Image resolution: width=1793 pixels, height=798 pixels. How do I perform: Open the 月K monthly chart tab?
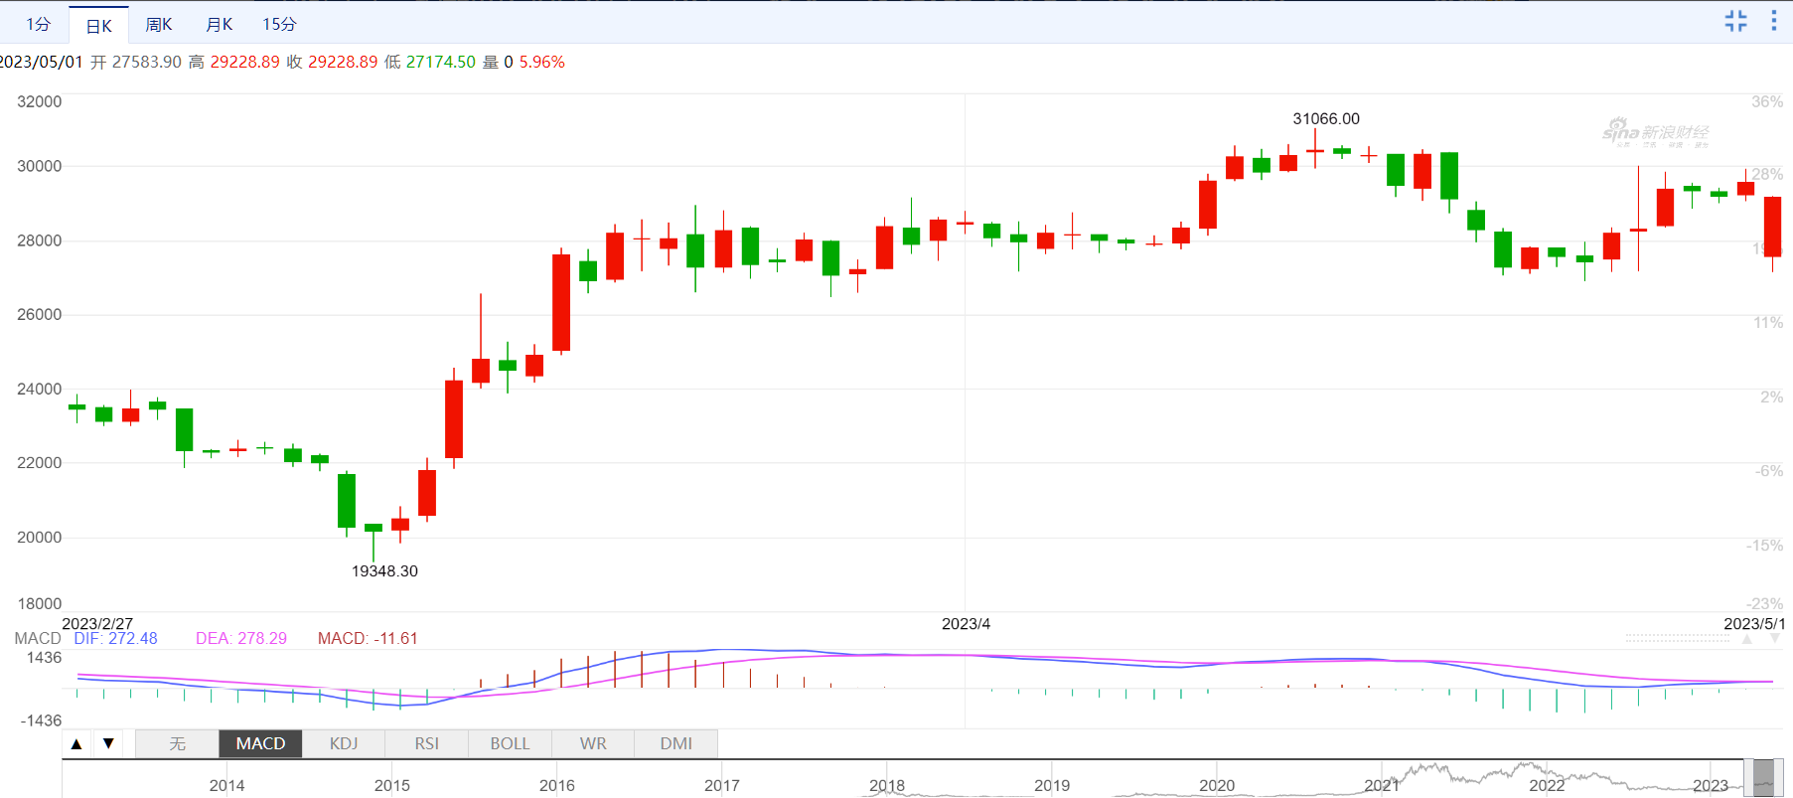(x=219, y=24)
